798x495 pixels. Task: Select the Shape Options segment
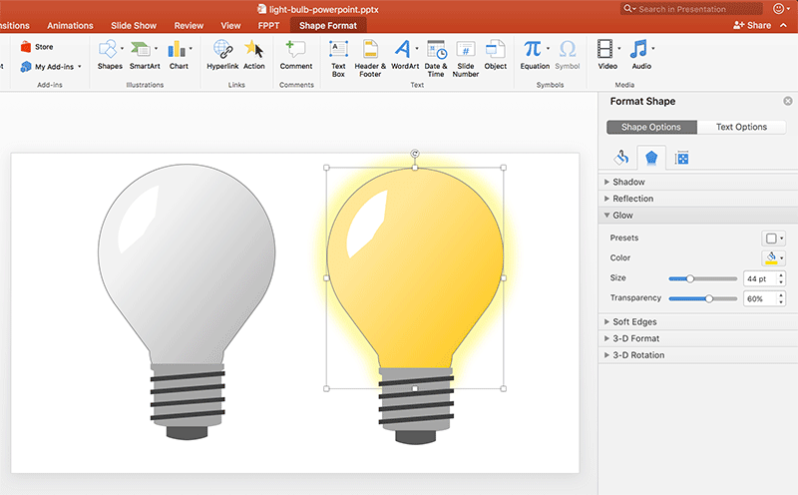click(651, 127)
